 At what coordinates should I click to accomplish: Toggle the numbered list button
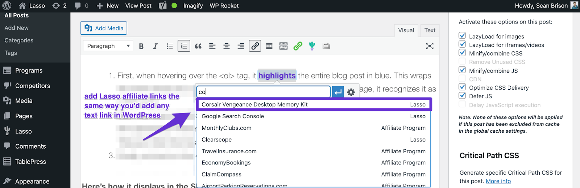[x=184, y=46]
